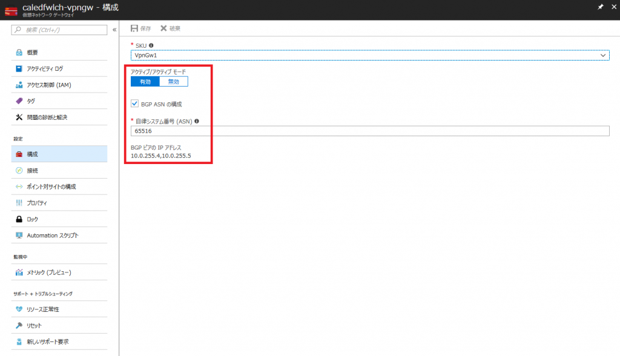620x356 pixels.
Task: Set active/active mode to 無効
Action: pyautogui.click(x=174, y=82)
